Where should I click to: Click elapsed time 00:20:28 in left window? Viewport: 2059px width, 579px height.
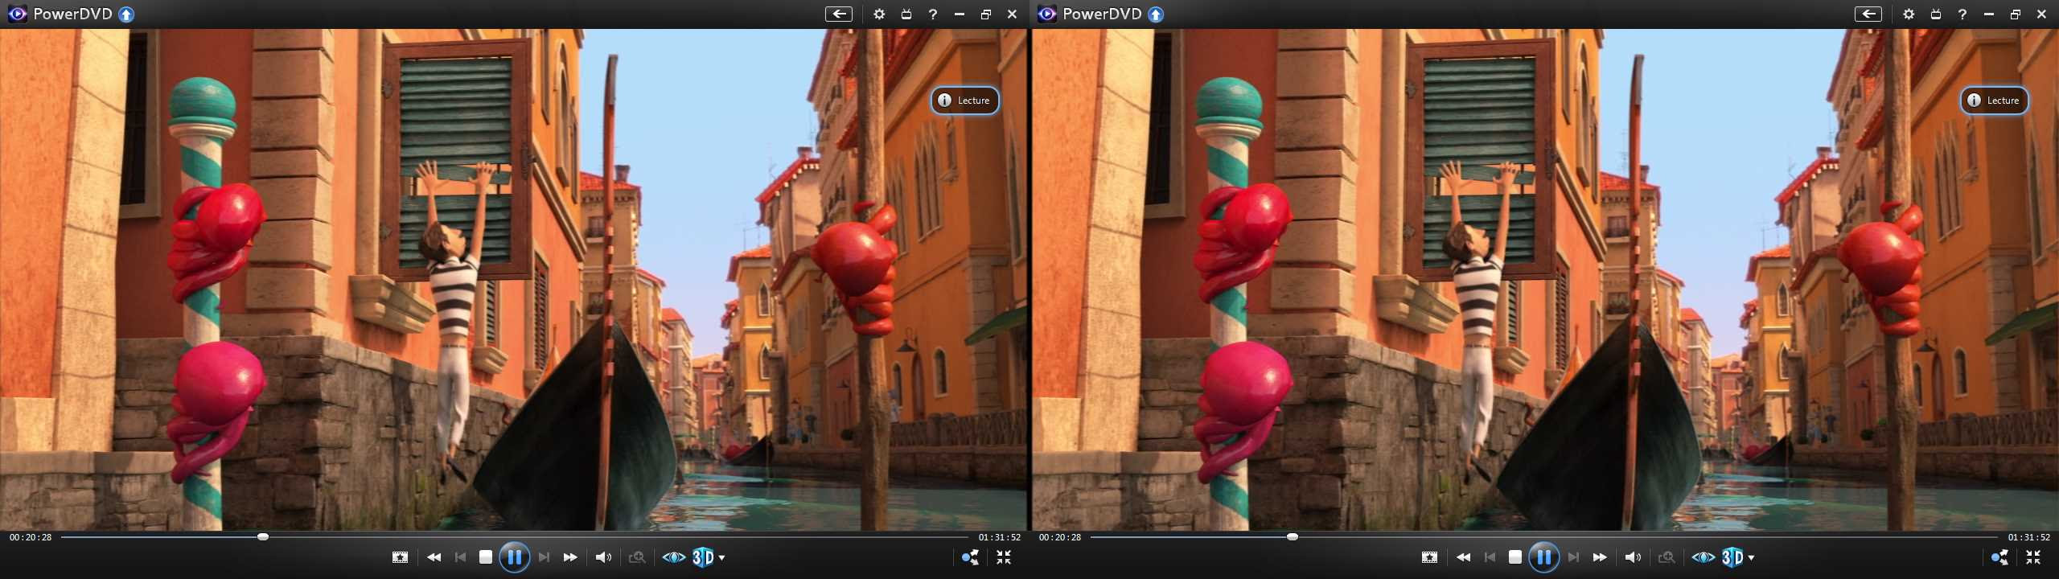click(31, 537)
